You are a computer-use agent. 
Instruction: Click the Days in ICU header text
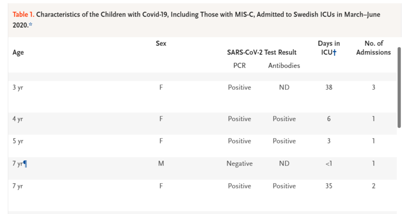(329, 48)
